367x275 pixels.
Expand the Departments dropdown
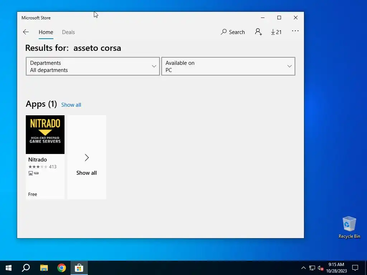pos(93,66)
